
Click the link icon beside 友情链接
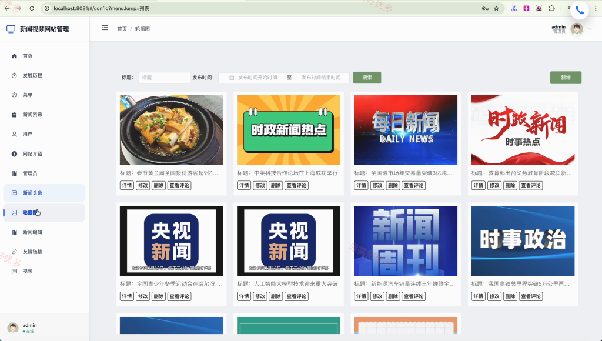pyautogui.click(x=14, y=252)
